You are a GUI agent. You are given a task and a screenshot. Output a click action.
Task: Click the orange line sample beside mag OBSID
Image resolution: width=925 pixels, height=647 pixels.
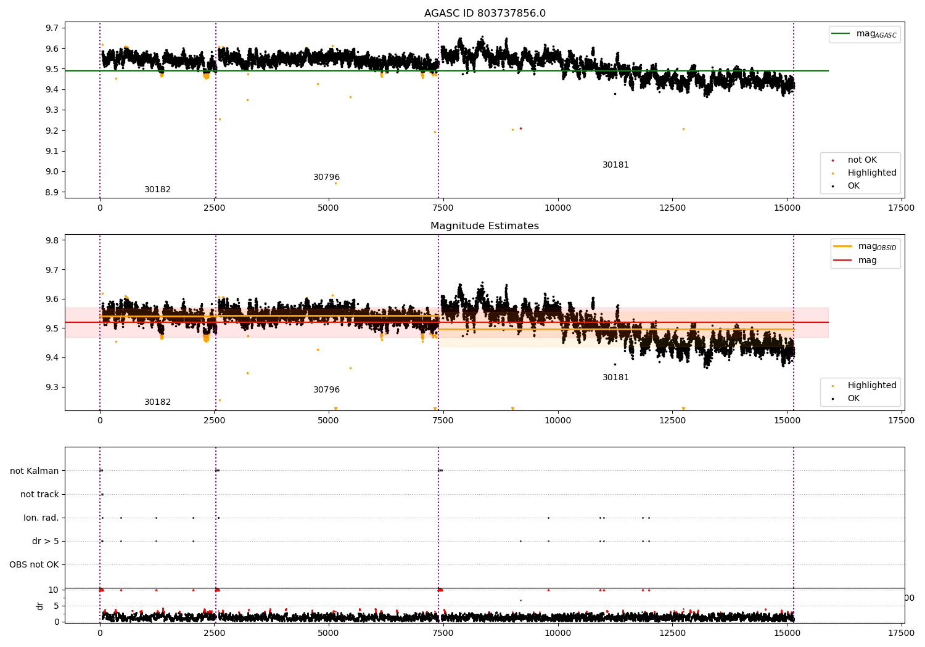pyautogui.click(x=842, y=246)
